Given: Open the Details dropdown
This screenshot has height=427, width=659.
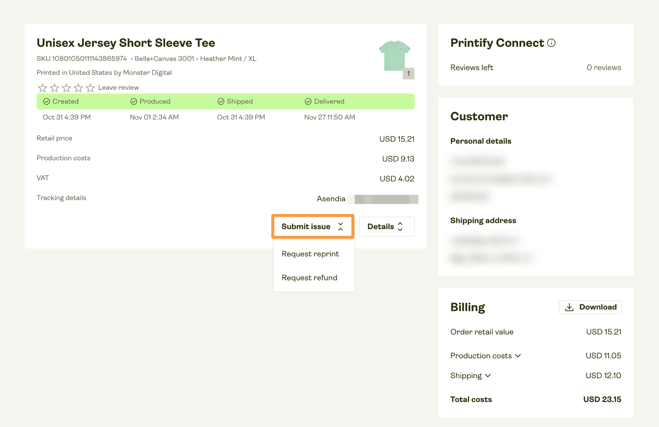Looking at the screenshot, I should [386, 226].
